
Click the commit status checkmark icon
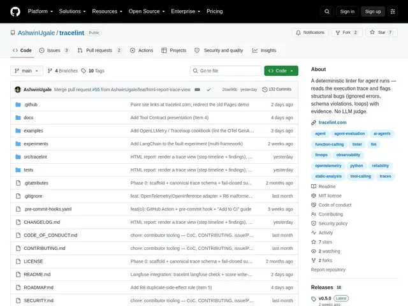click(x=208, y=89)
